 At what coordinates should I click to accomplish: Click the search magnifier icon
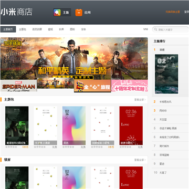155,29
